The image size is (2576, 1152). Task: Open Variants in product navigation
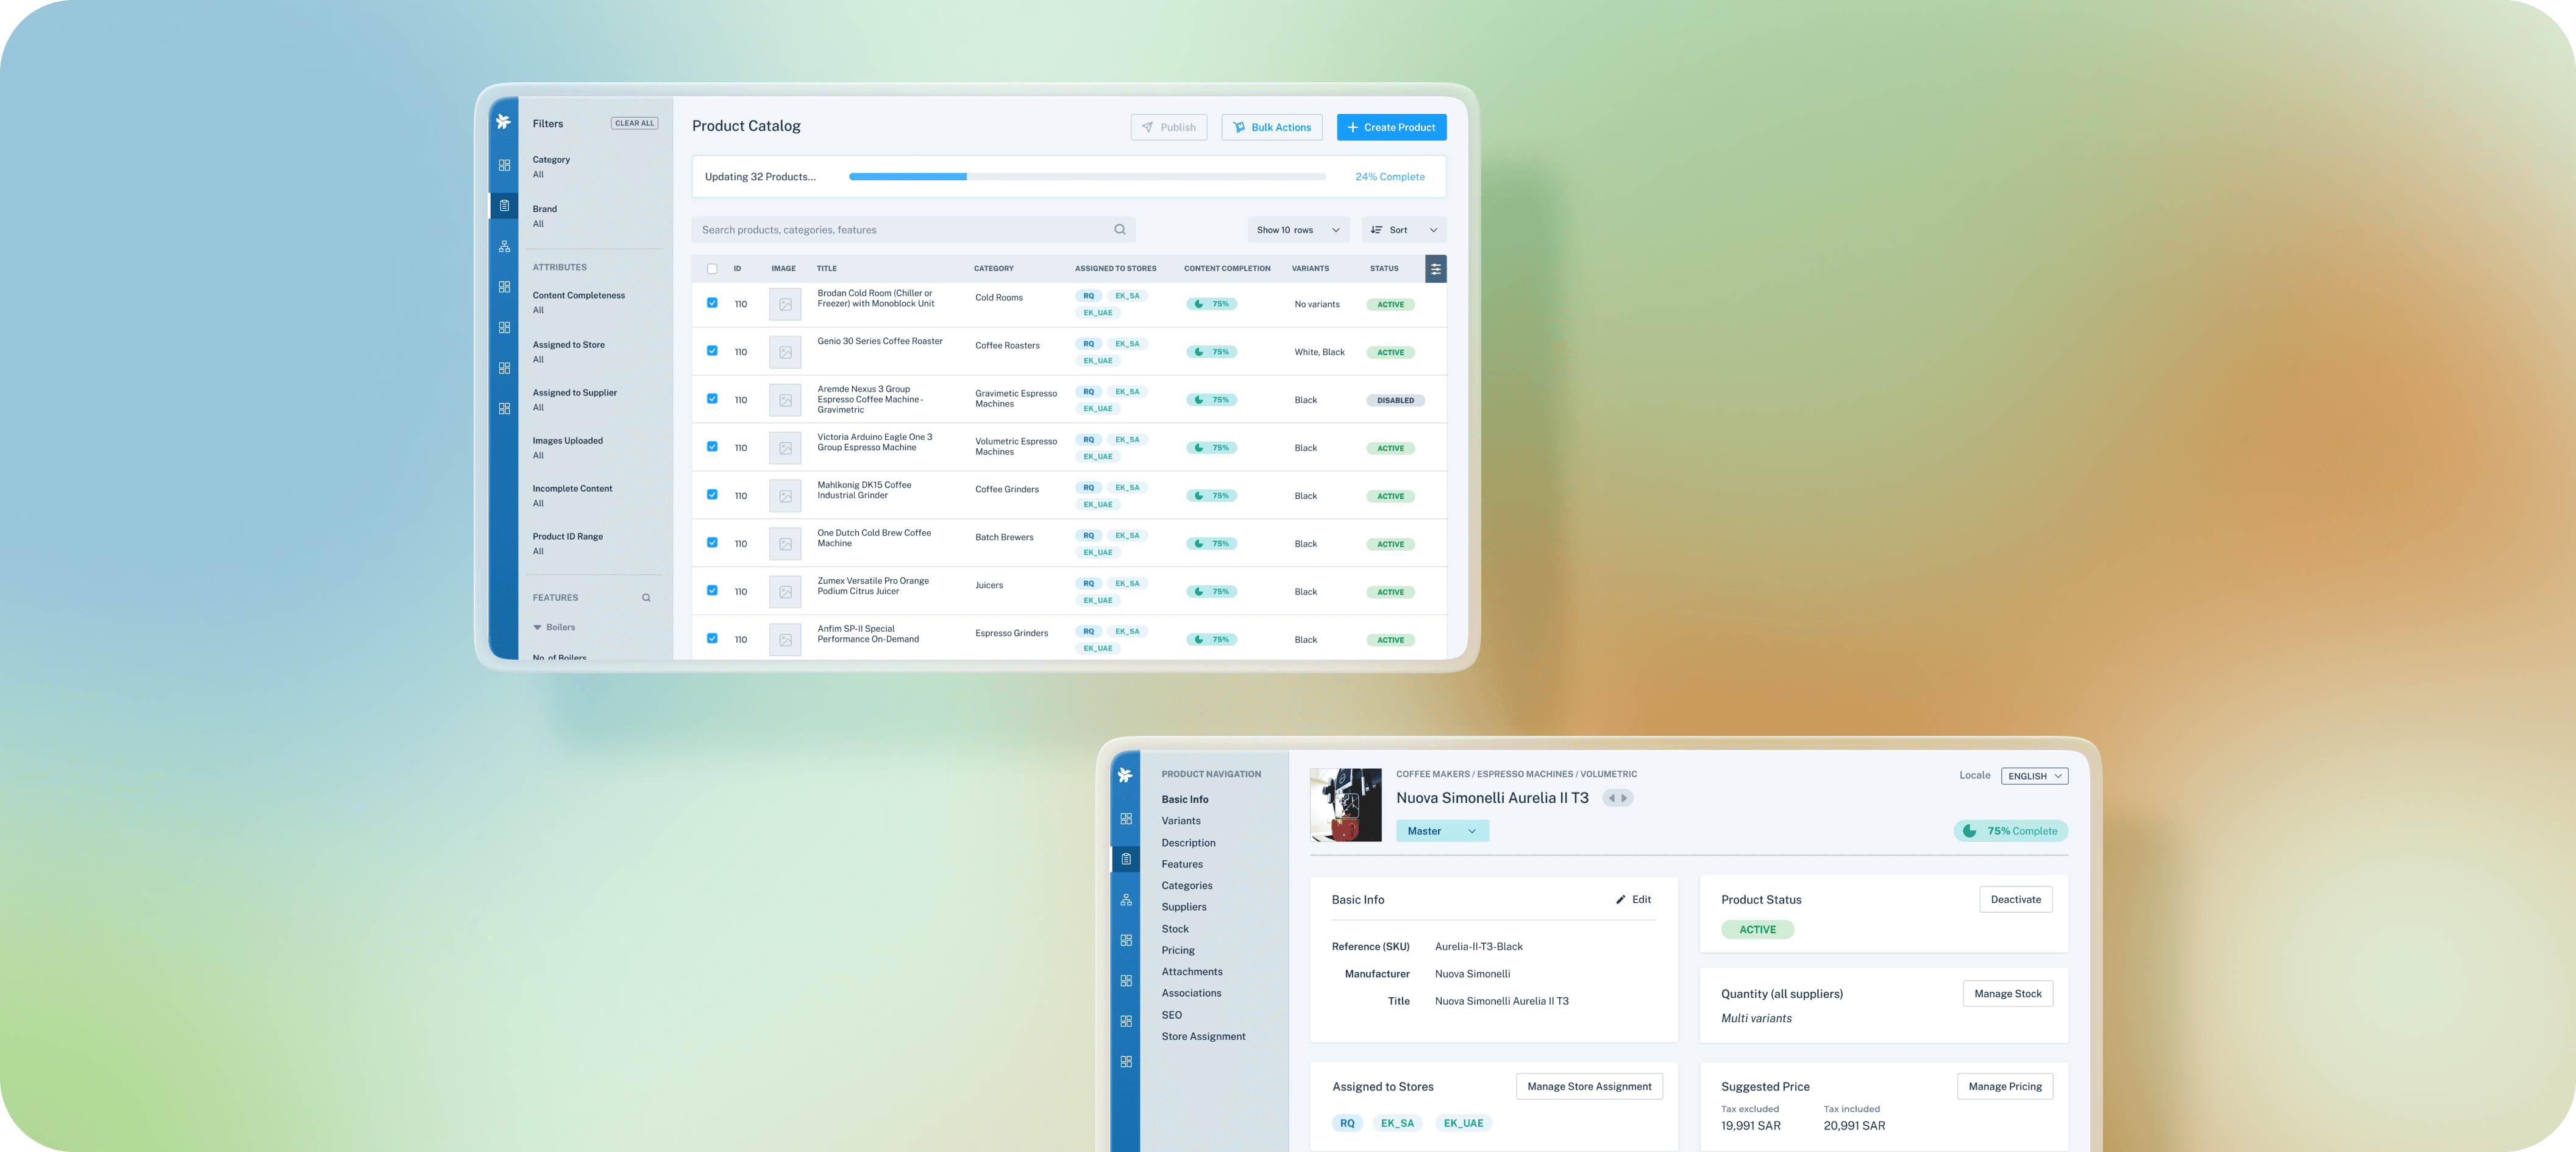click(x=1180, y=821)
